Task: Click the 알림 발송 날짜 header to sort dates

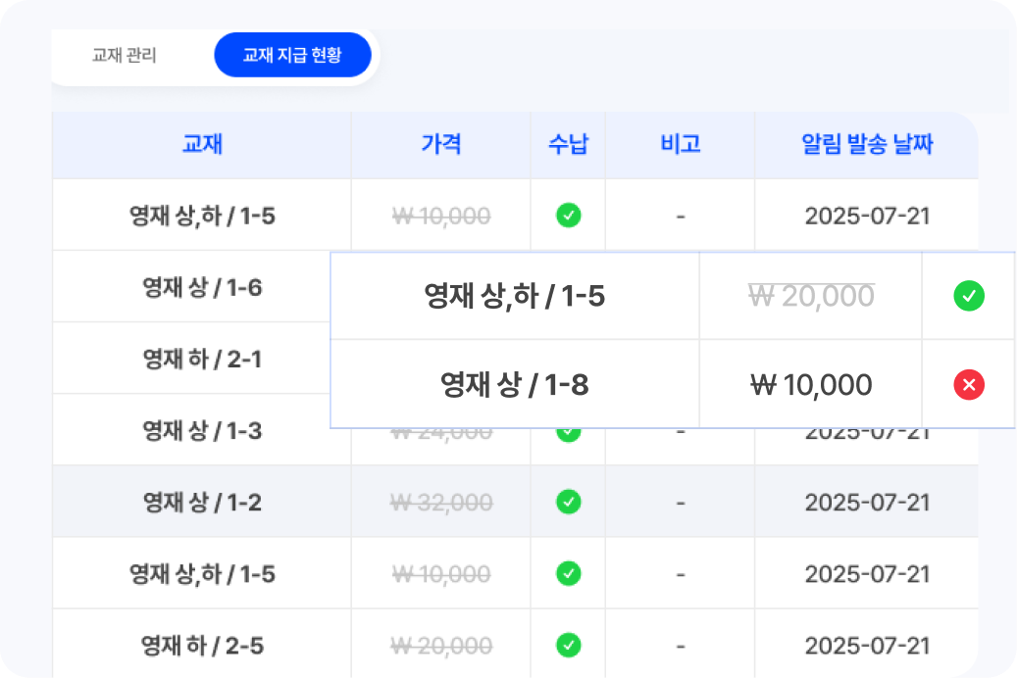Action: 866,144
